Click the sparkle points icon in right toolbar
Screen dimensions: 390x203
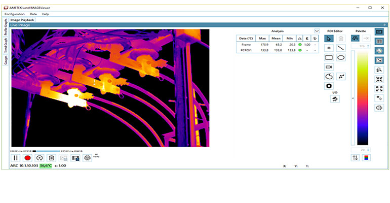379,98
